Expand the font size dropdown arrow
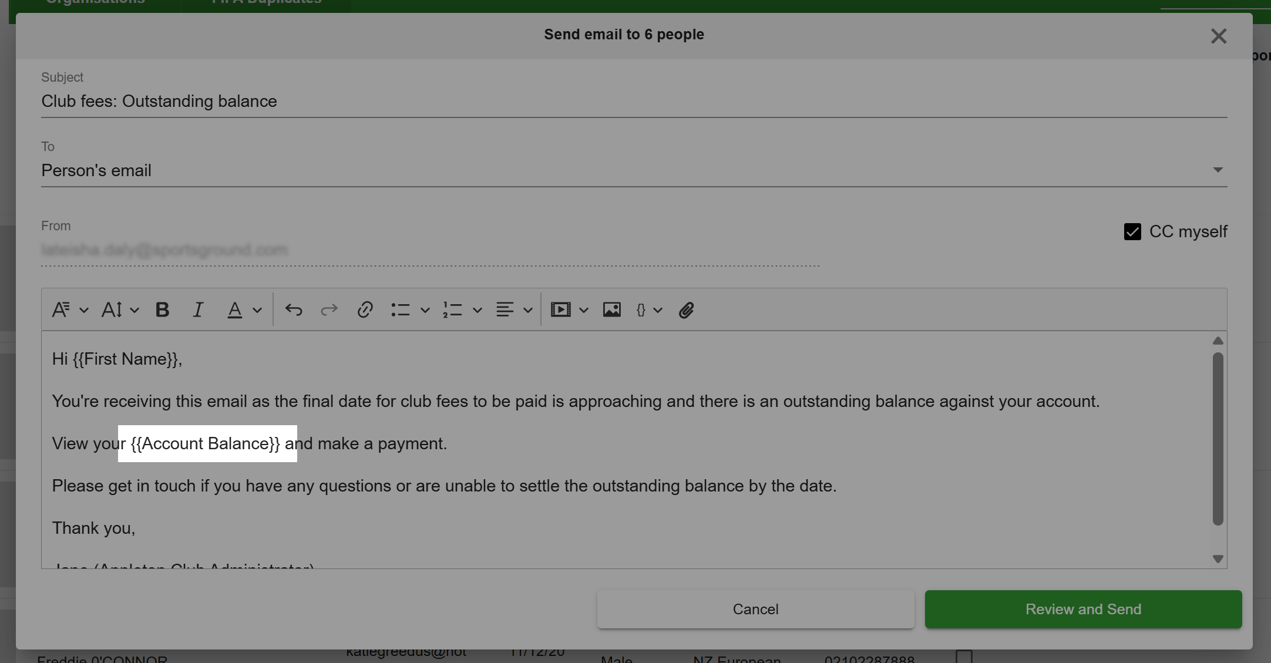Screen dimensions: 1271x663 tap(135, 310)
